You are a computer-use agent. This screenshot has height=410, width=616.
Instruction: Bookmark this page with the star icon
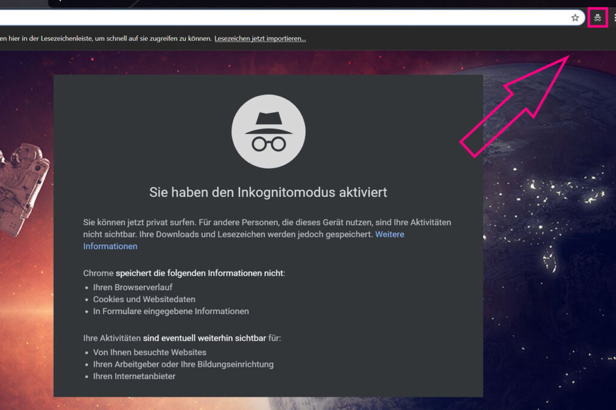tap(574, 17)
